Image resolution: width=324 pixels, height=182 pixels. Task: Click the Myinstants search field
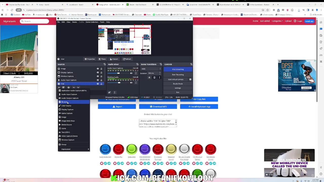pyautogui.click(x=34, y=21)
